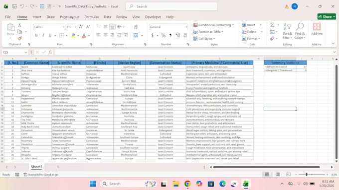Click the Undo arrow
Screen dimensions: 339x190
(x=22, y=6)
